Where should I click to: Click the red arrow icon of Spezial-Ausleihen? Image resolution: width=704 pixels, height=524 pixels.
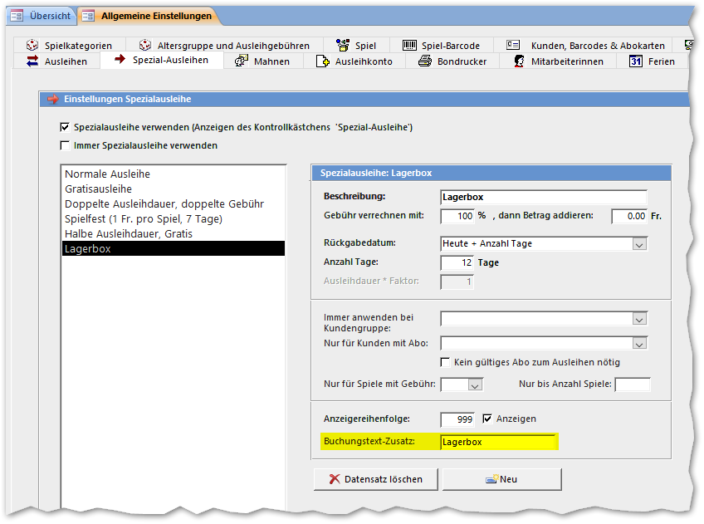(x=120, y=59)
